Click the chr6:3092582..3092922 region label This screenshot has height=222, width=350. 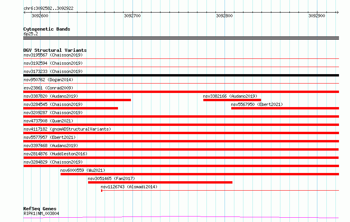(x=48, y=8)
